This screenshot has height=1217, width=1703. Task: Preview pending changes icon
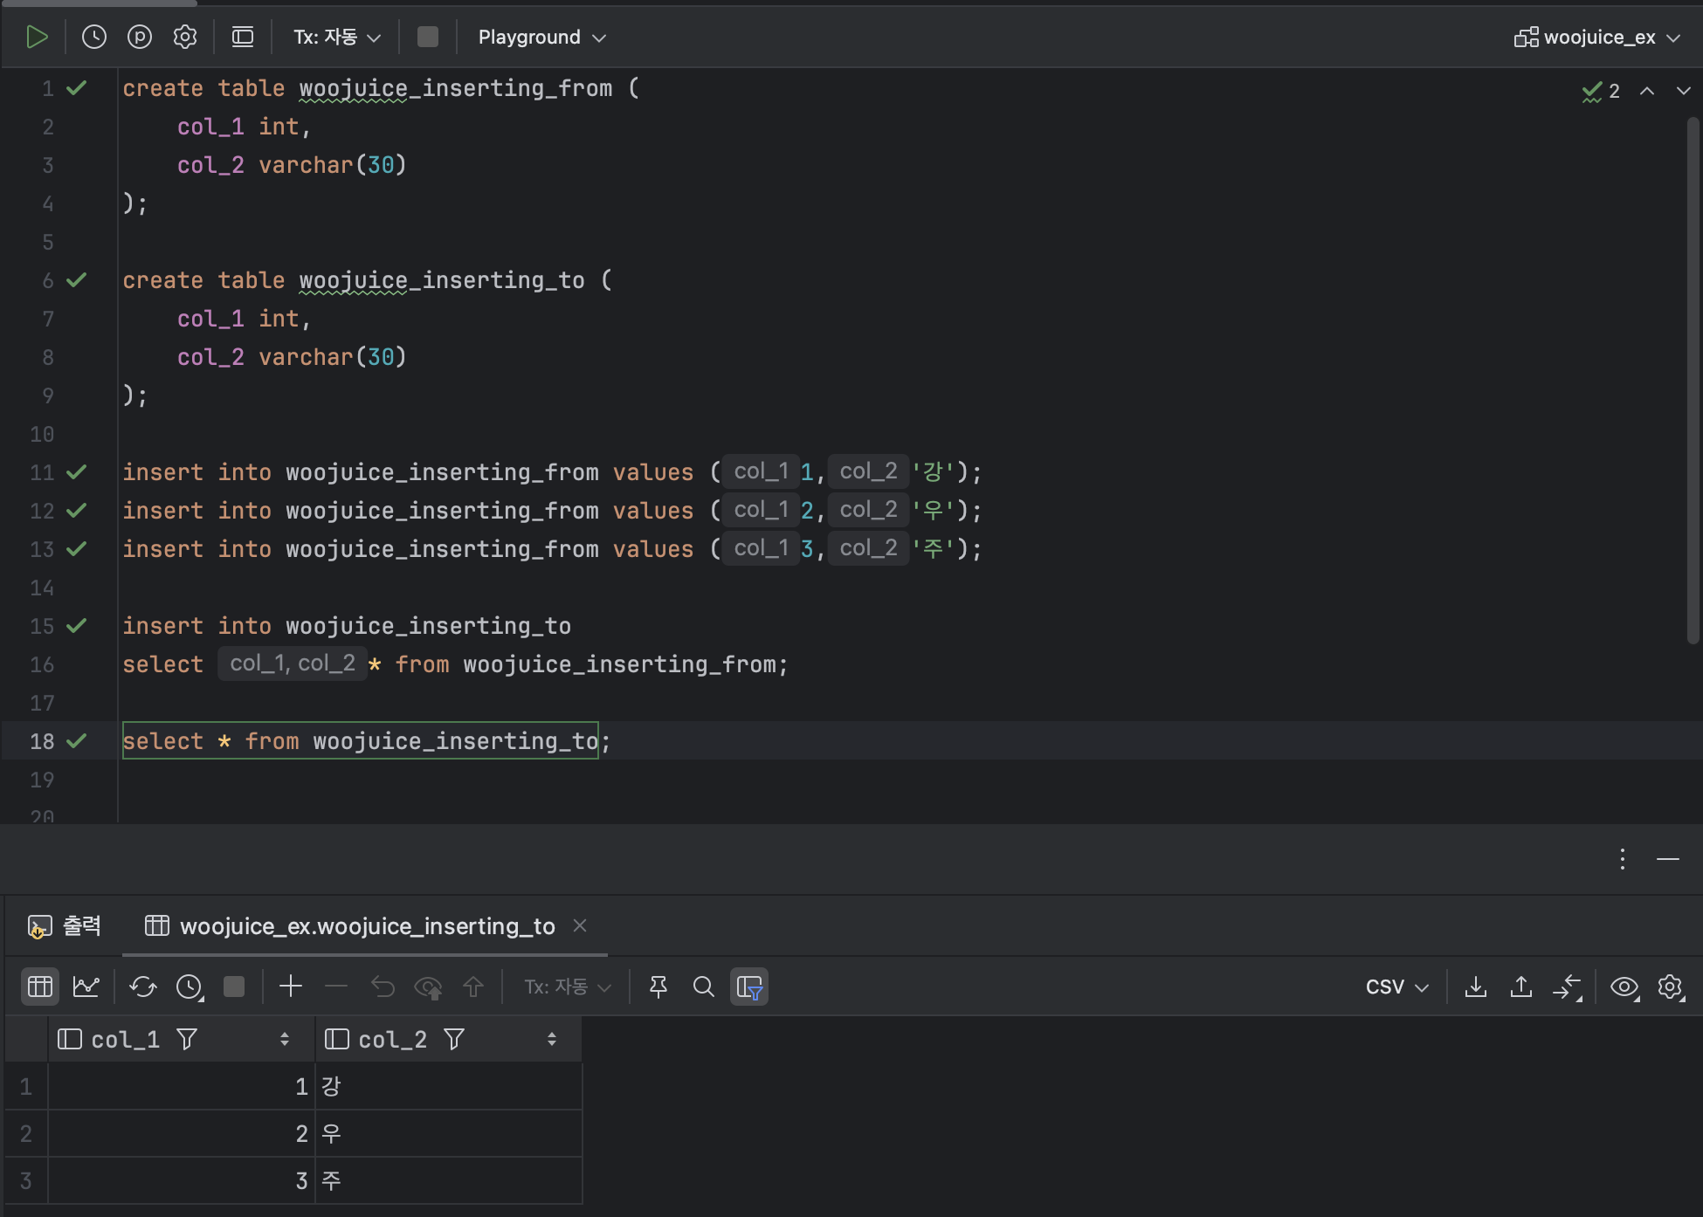click(x=428, y=987)
